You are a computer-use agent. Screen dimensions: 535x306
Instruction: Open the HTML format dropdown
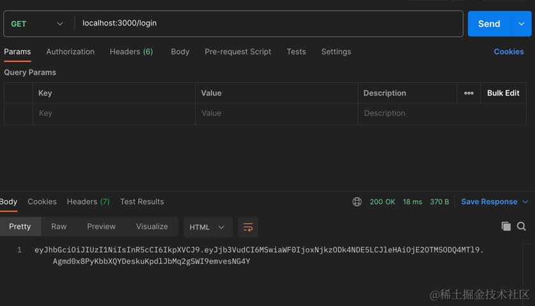[207, 227]
